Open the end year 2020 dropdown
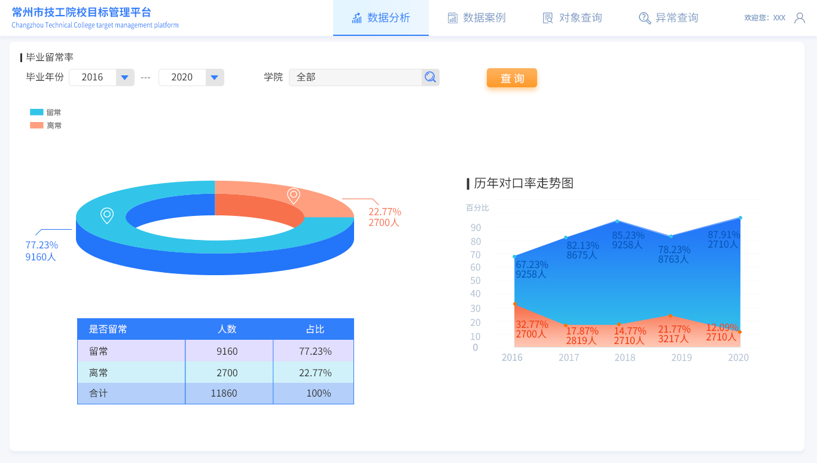The width and height of the screenshot is (817, 463). pyautogui.click(x=214, y=77)
